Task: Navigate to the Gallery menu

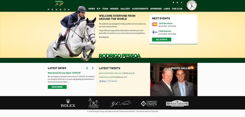Action: (x=125, y=9)
